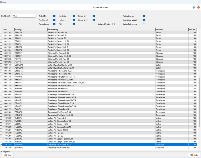Click the blue help icon at top right
The height and width of the screenshot is (158, 201).
[x=194, y=8]
